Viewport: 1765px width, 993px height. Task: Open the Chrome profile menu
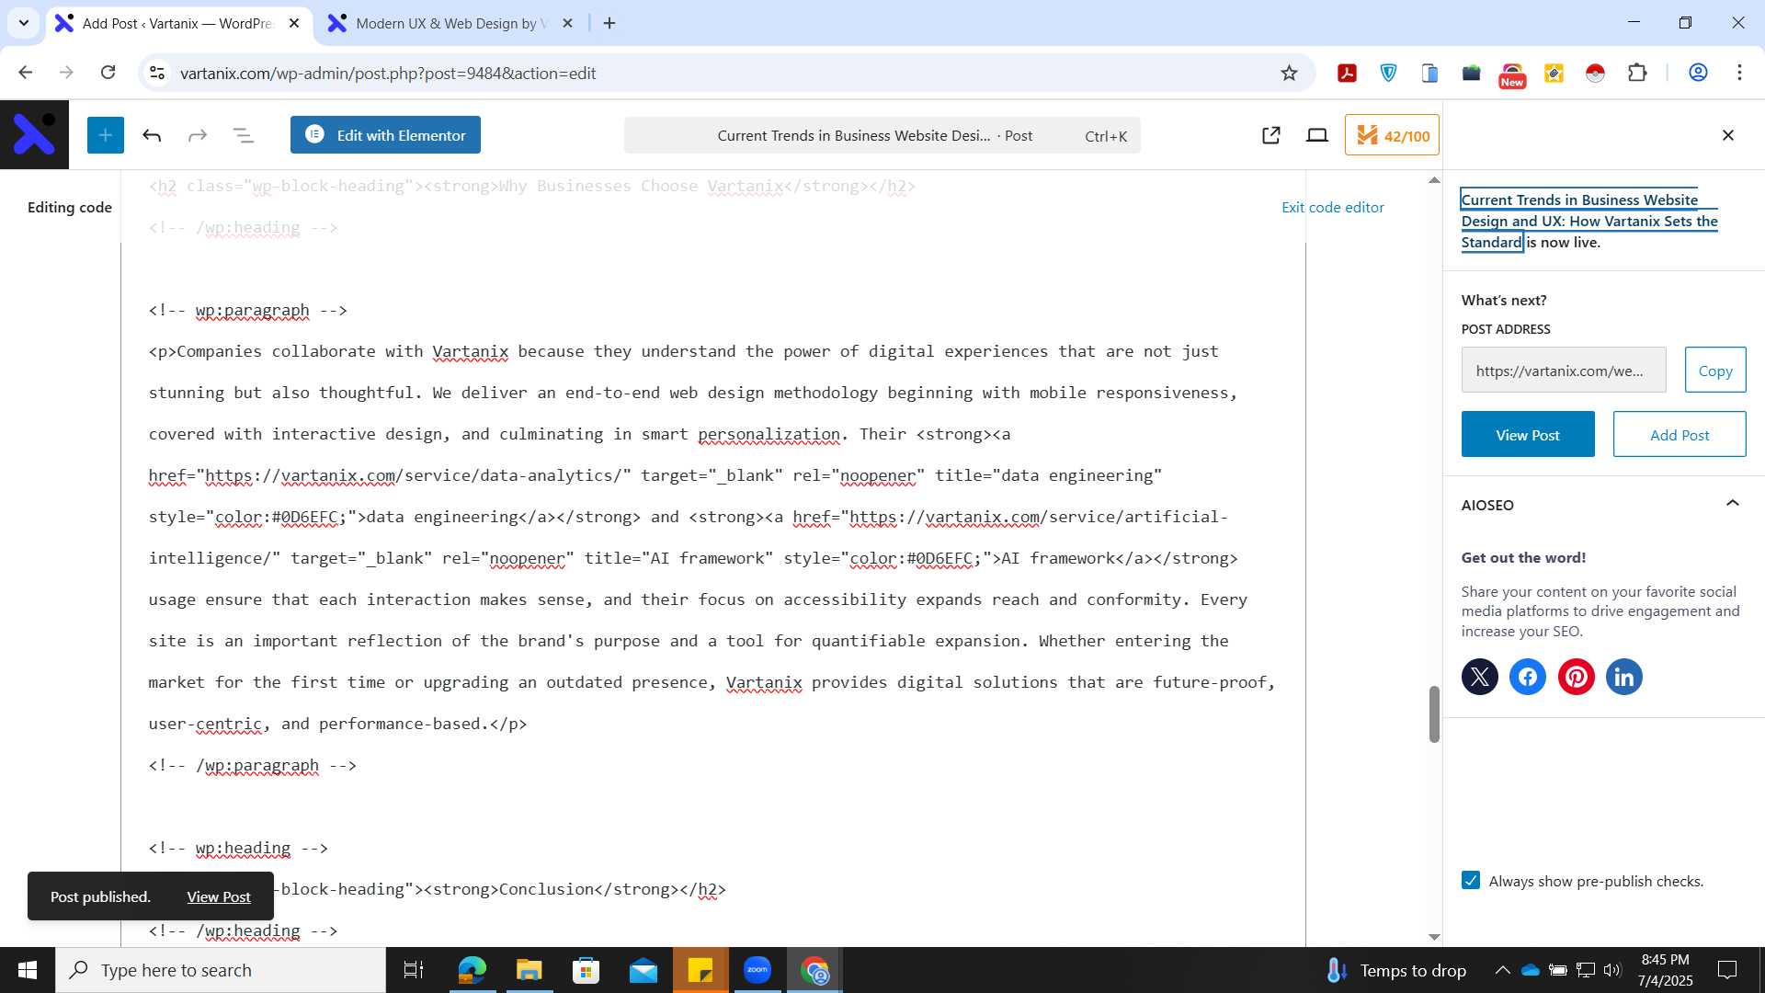[x=1698, y=73]
